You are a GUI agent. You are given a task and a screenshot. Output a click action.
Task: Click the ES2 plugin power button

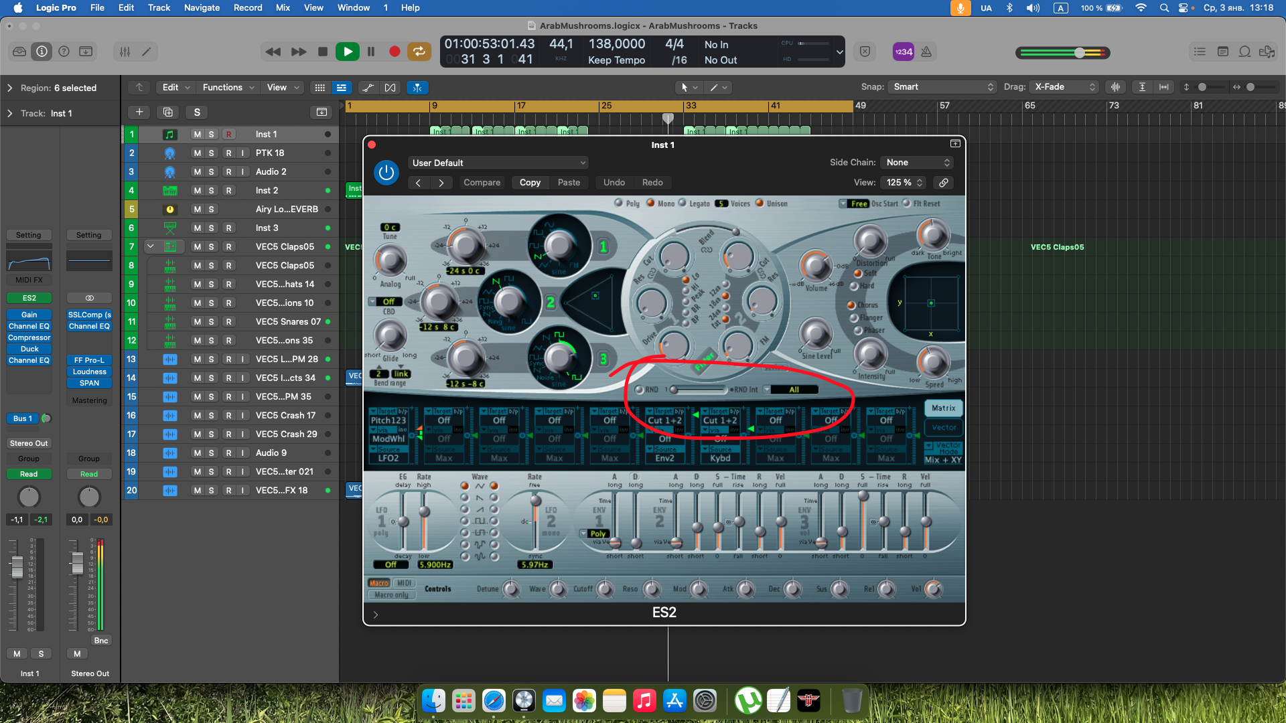pos(386,172)
